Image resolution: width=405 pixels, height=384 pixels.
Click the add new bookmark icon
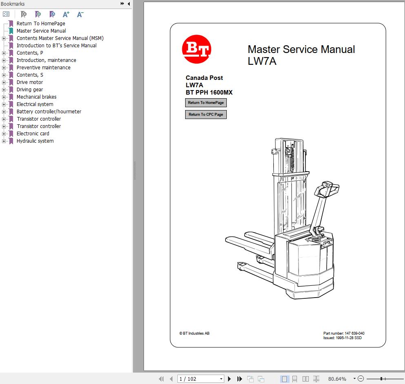coord(38,14)
